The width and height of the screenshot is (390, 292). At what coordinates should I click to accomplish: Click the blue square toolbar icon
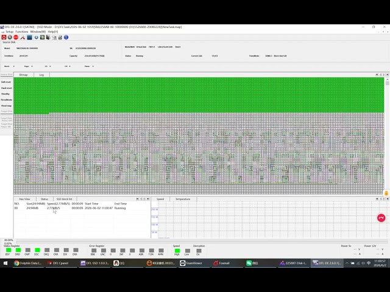point(29,37)
